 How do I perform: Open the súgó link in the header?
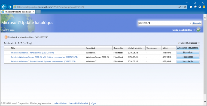[12, 30]
